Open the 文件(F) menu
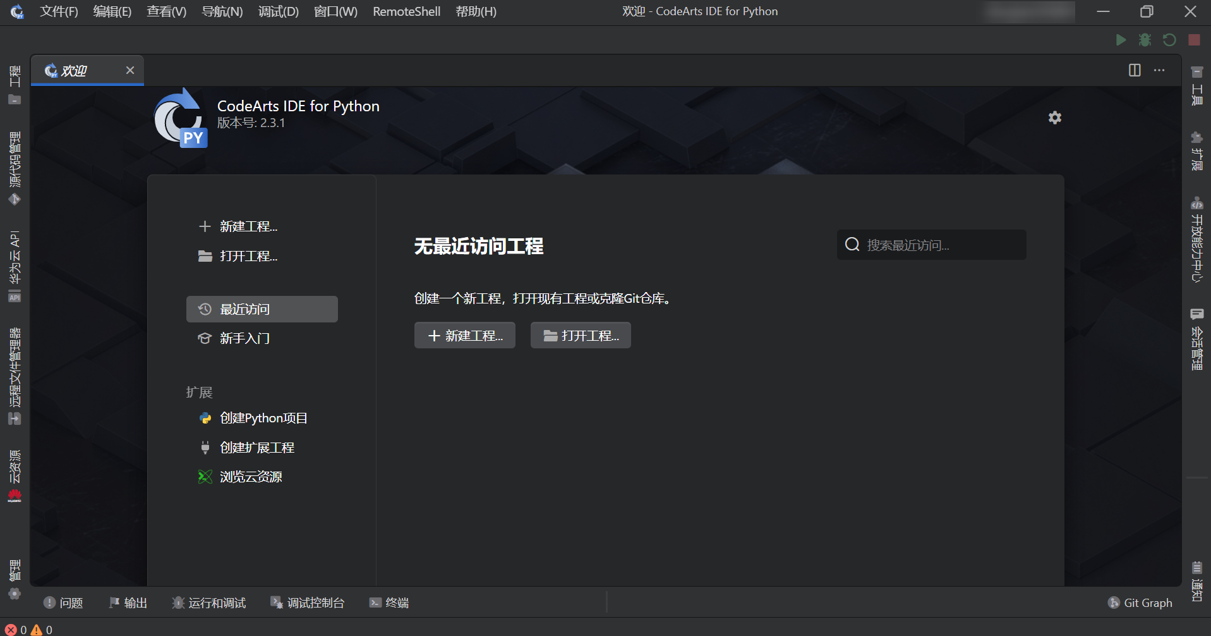Image resolution: width=1211 pixels, height=636 pixels. click(59, 11)
